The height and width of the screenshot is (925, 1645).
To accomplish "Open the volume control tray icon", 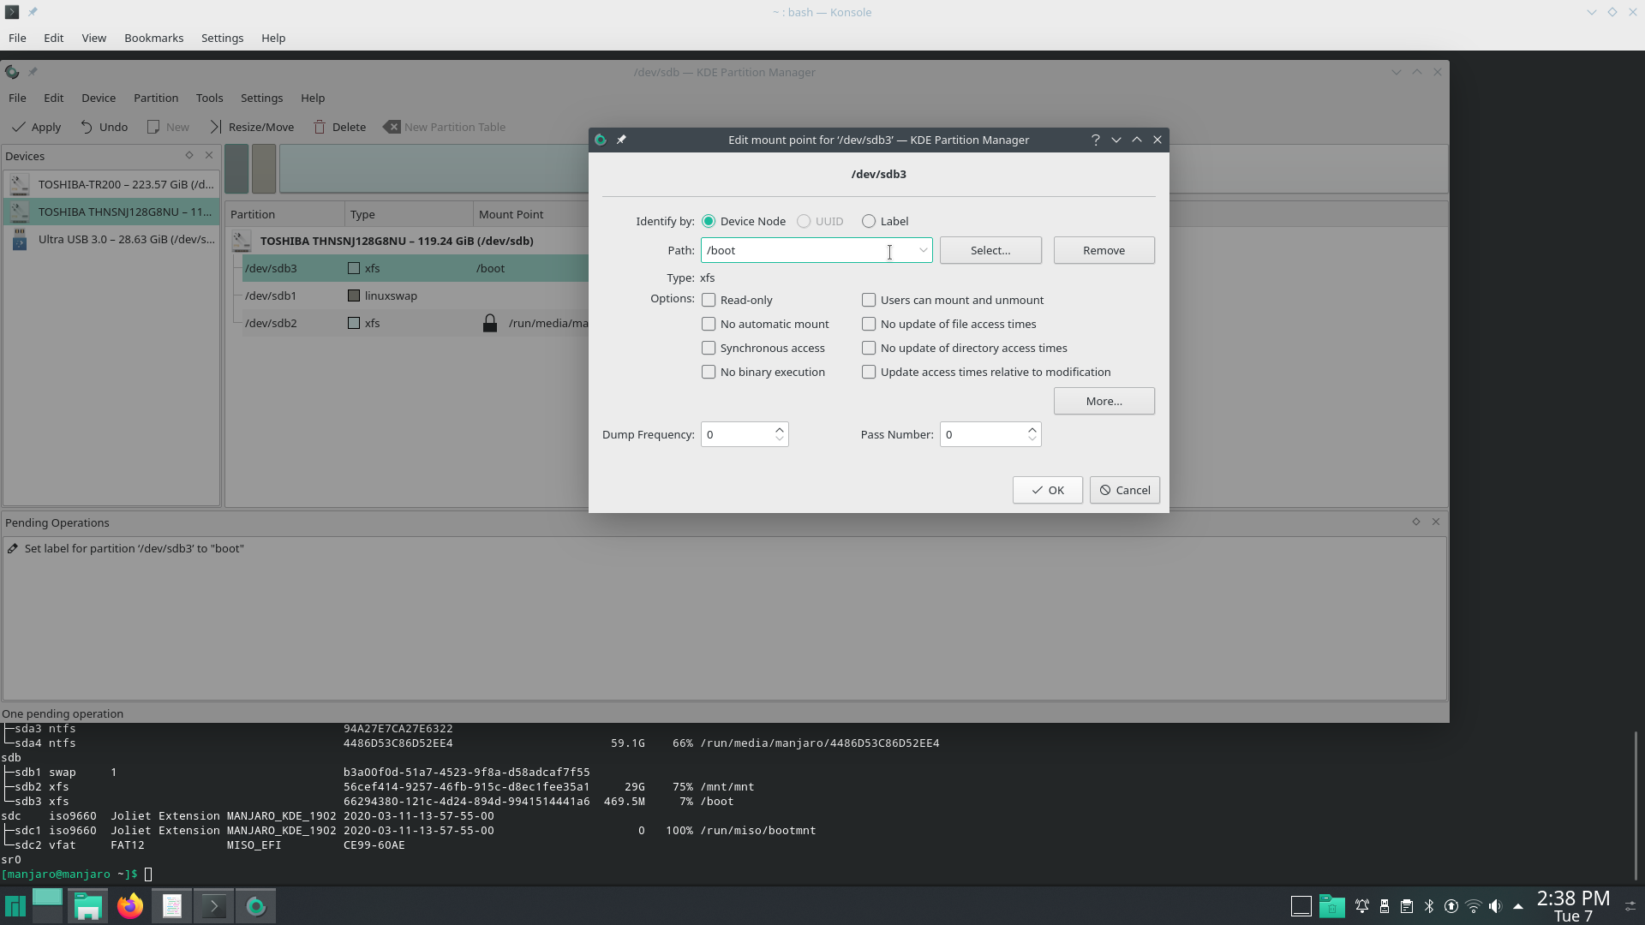I will point(1496,906).
